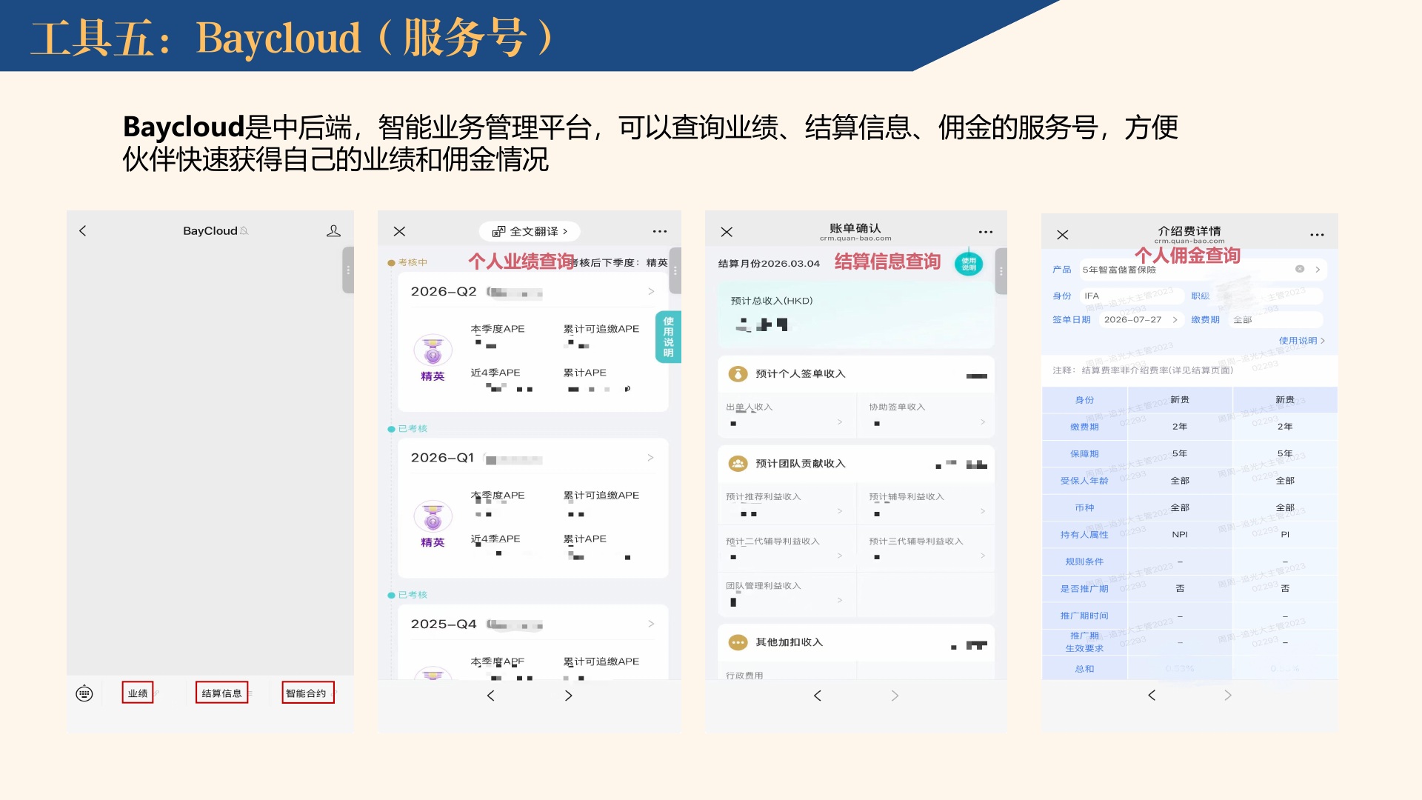Screen dimensions: 1422x800
Task: Open more options dots on 介绍费详情 page
Action: [x=1317, y=235]
